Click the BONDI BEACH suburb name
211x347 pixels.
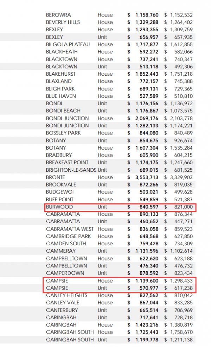(x=63, y=111)
